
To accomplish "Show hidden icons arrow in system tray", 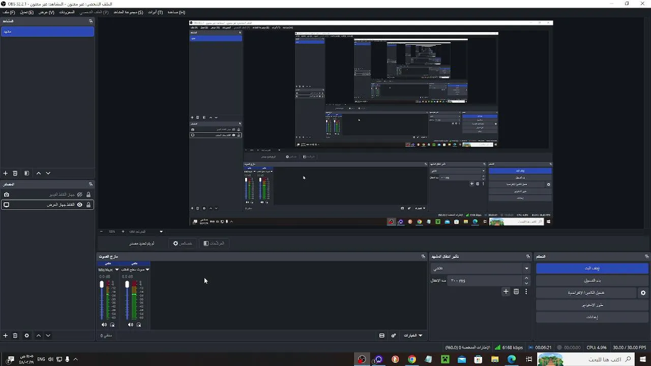I will click(76, 359).
